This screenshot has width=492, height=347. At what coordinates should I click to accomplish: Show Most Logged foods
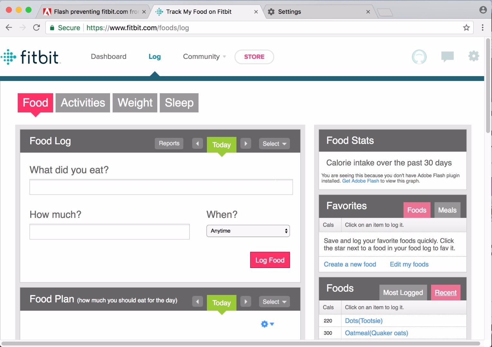(x=403, y=293)
